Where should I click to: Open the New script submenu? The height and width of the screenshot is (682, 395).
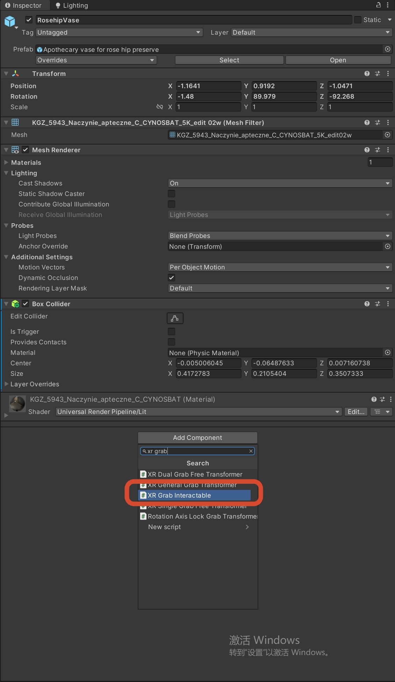pyautogui.click(x=198, y=527)
